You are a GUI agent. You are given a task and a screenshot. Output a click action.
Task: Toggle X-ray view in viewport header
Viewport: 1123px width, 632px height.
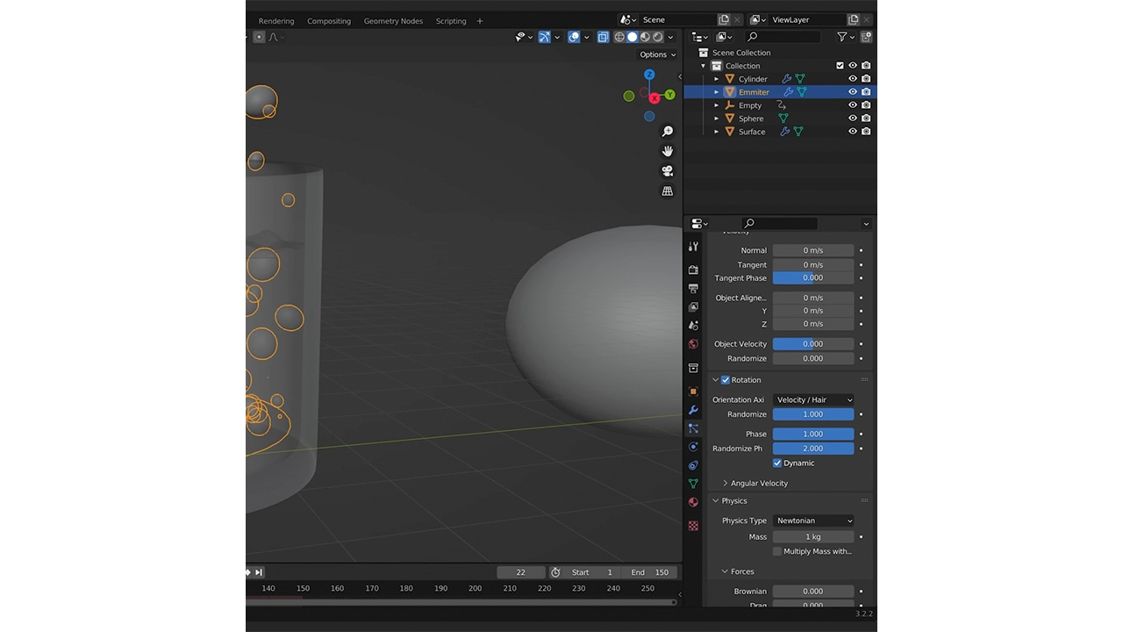pos(603,37)
